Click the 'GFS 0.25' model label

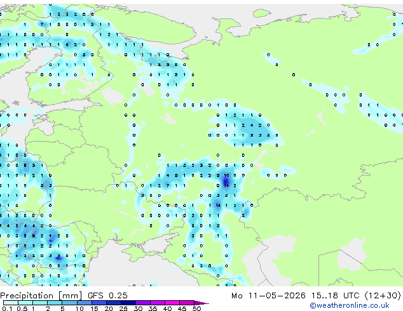pyautogui.click(x=107, y=295)
